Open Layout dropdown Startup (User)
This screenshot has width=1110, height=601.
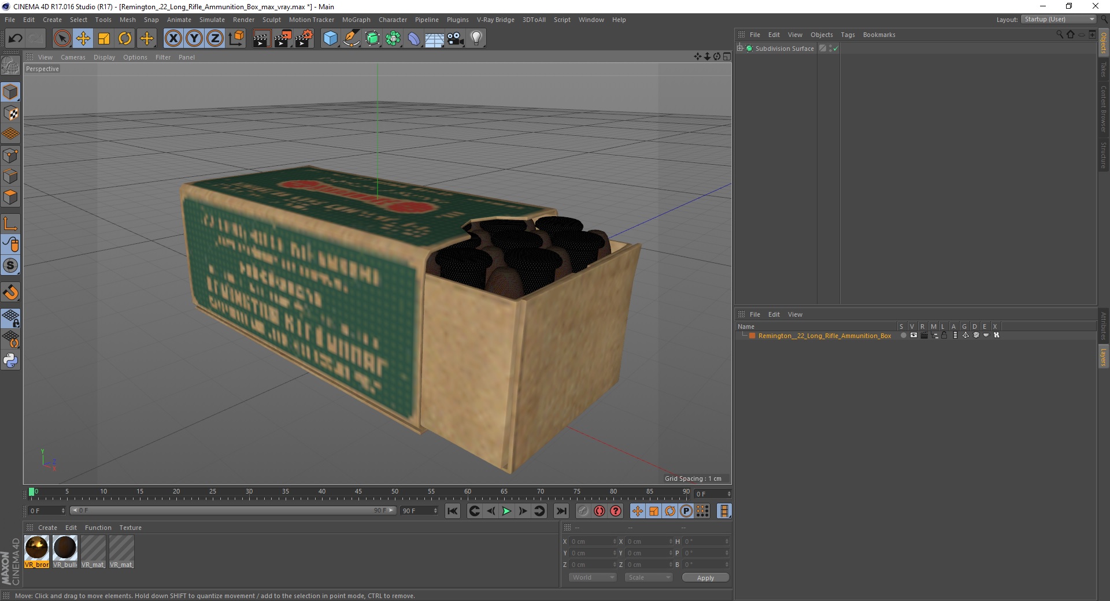click(x=1059, y=19)
